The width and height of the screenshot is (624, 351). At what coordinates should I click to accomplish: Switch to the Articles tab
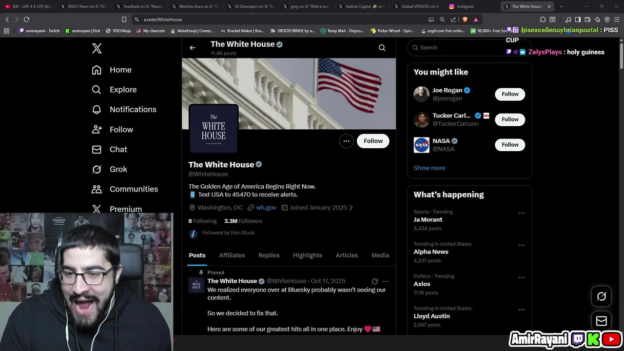347,255
